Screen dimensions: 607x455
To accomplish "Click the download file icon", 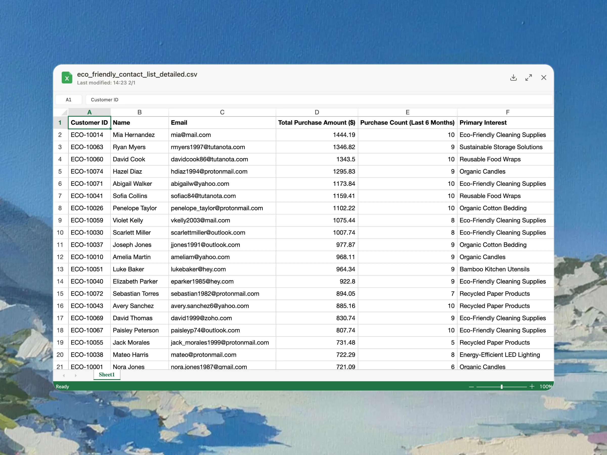I will coord(513,78).
